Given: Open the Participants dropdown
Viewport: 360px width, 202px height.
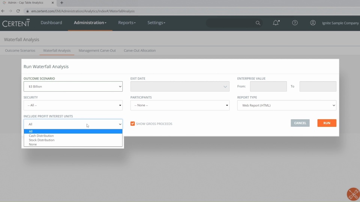Looking at the screenshot, I should [180, 105].
